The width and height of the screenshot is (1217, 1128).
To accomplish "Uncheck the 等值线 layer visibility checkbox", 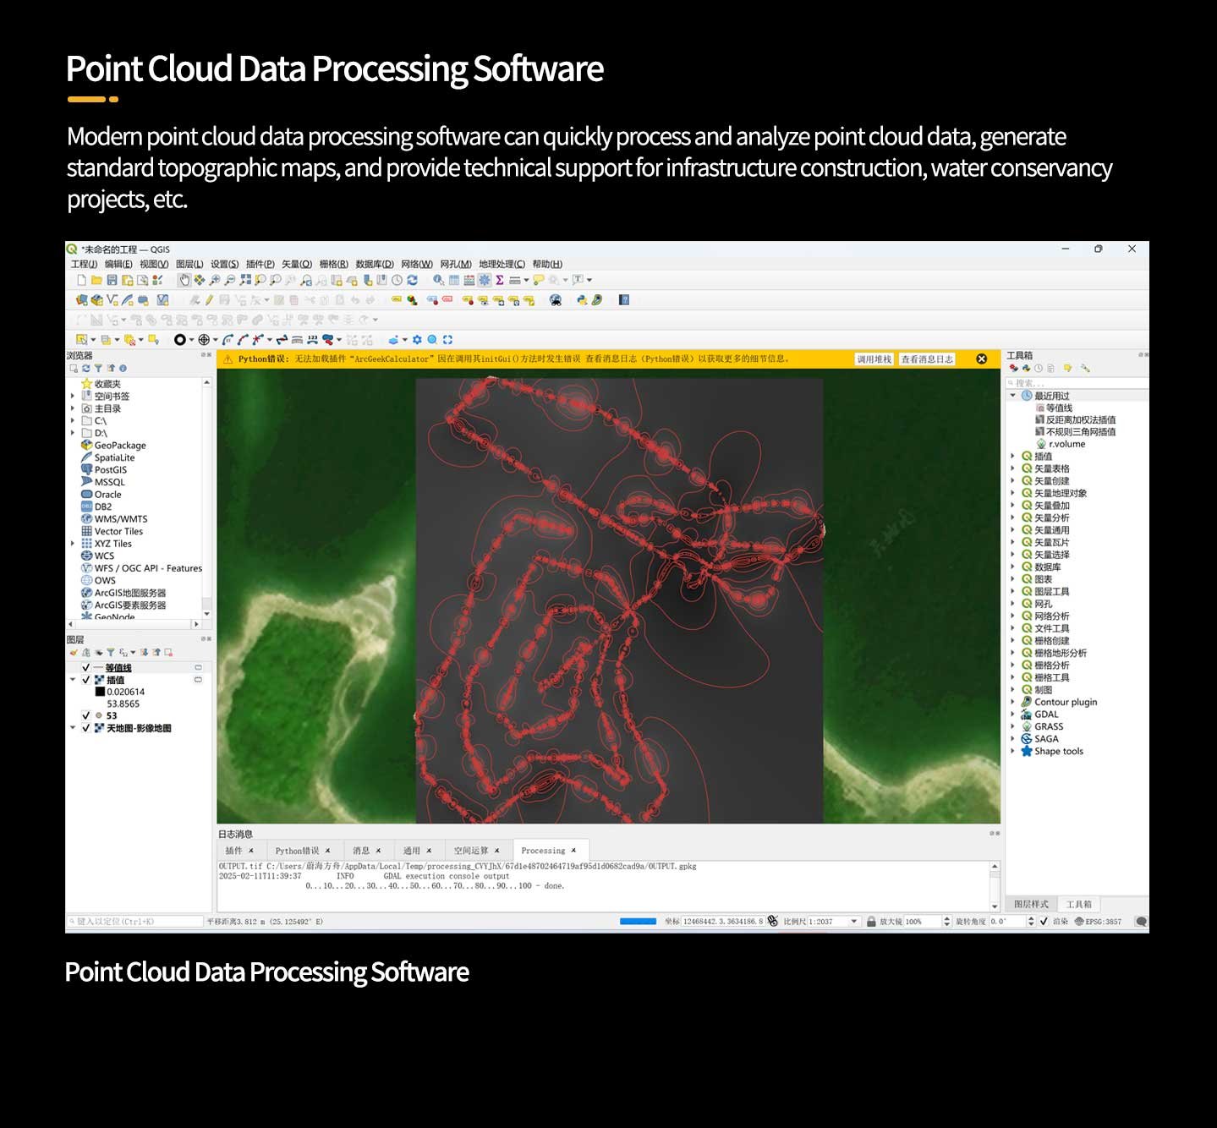I will (85, 668).
